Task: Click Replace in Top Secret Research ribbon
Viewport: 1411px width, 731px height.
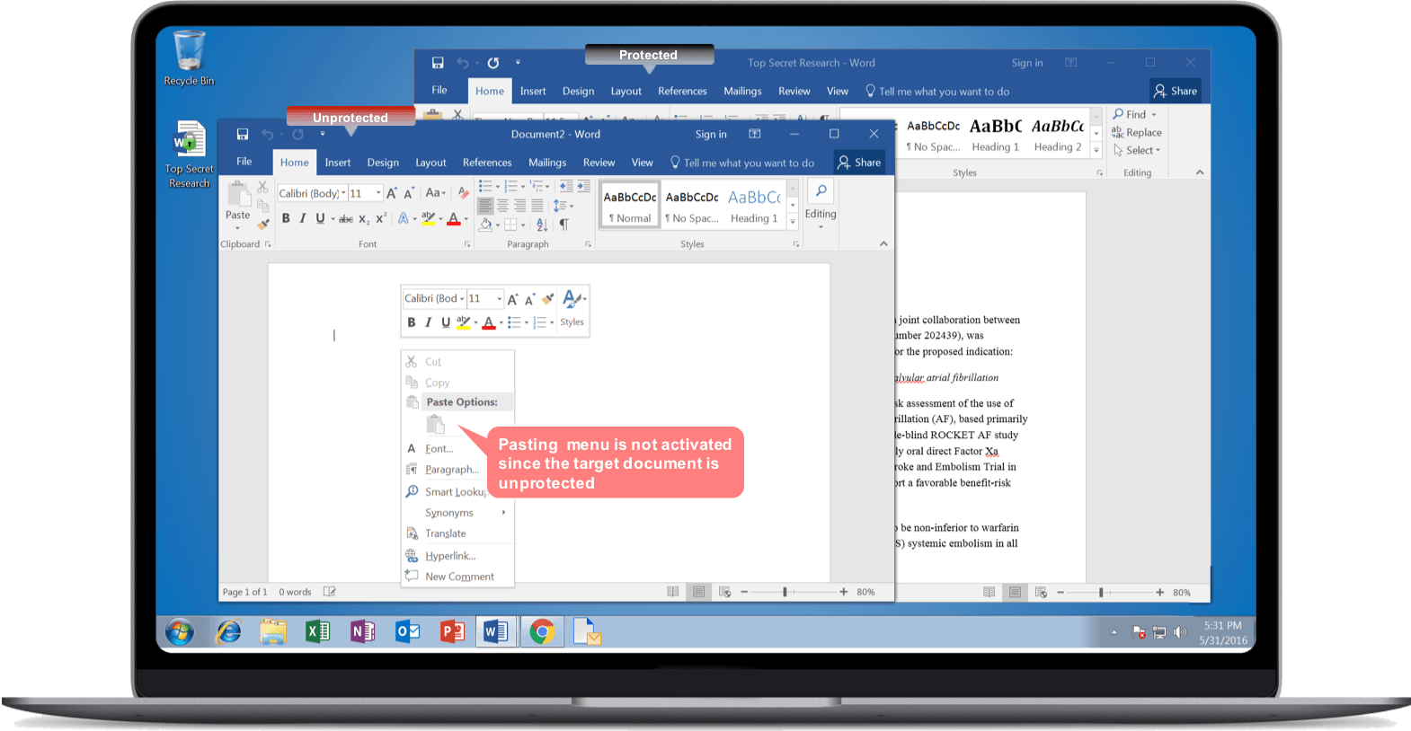Action: click(1137, 133)
